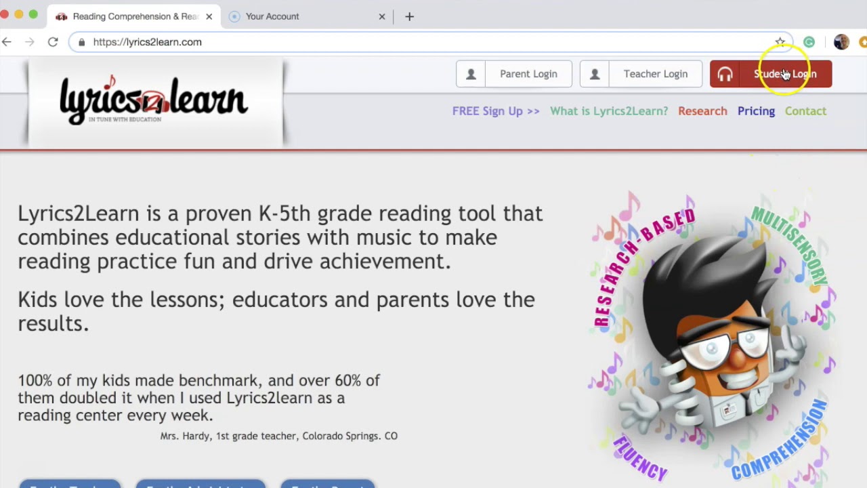Click the FREE Sign Up >> link

[496, 111]
